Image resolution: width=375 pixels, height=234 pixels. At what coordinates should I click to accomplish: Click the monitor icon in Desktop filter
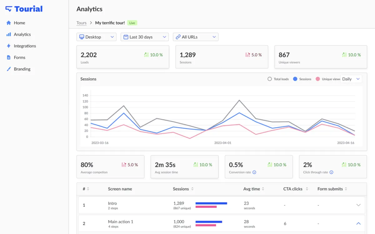(82, 37)
